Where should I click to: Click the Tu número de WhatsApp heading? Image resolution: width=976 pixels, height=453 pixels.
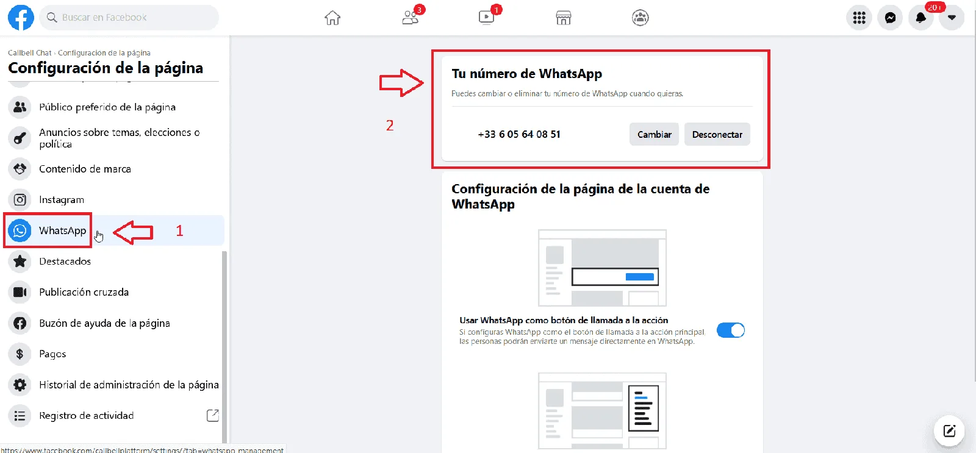tap(526, 74)
